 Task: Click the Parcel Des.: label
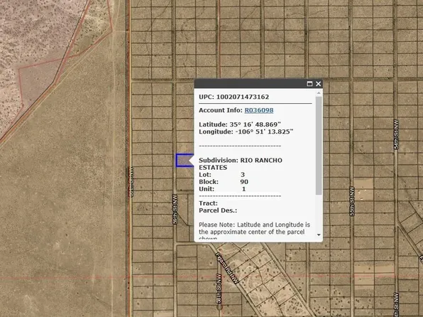[x=218, y=210]
